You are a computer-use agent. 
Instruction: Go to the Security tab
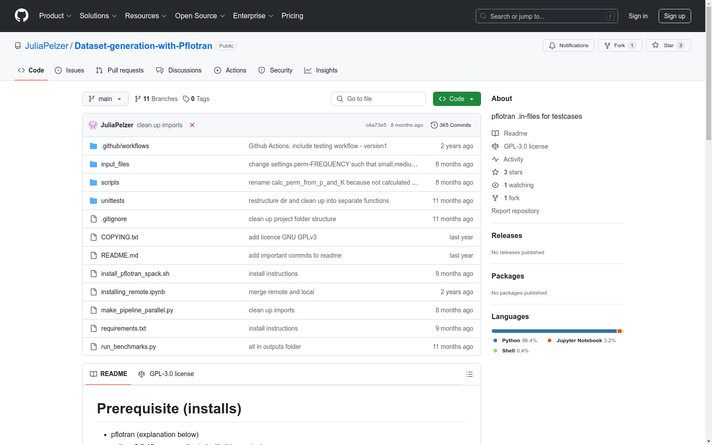275,70
